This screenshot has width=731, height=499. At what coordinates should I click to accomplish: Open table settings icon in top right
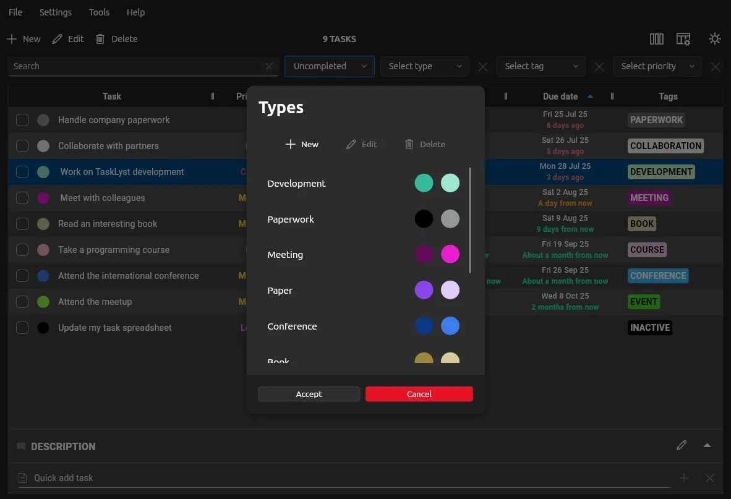coord(683,39)
